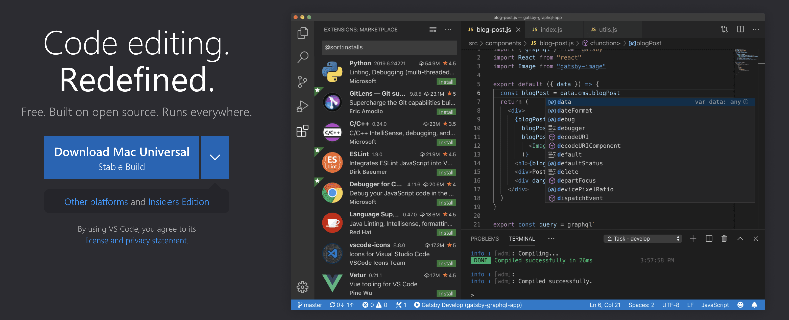
Task: Expand 'components' breadcrumb segment
Action: coord(503,43)
